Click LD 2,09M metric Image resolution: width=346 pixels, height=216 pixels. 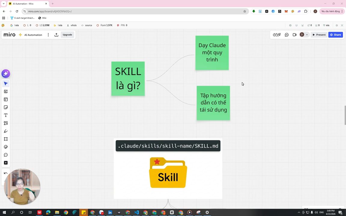pyautogui.click(x=43, y=25)
